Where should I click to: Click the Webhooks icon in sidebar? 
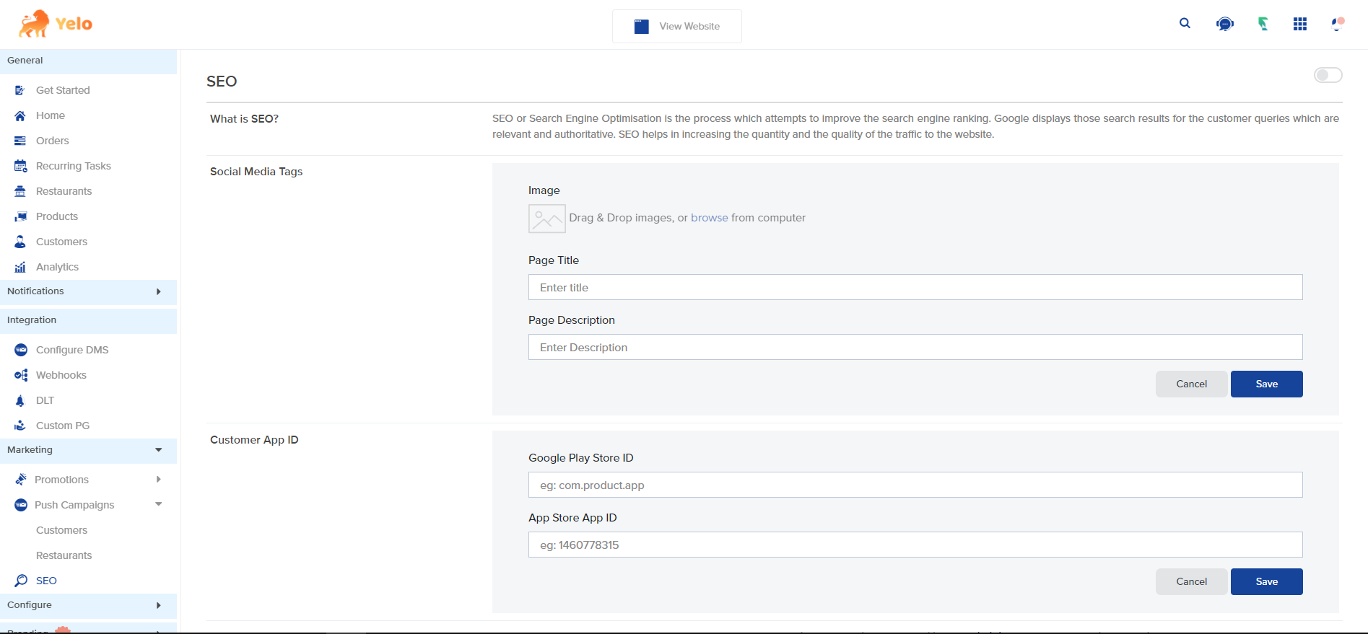21,375
